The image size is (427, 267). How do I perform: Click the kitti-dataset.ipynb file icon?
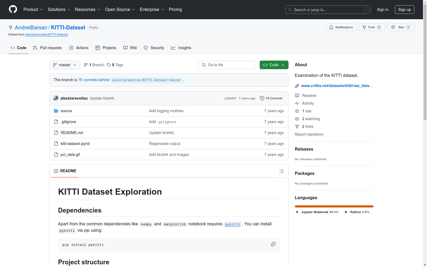[56, 144]
